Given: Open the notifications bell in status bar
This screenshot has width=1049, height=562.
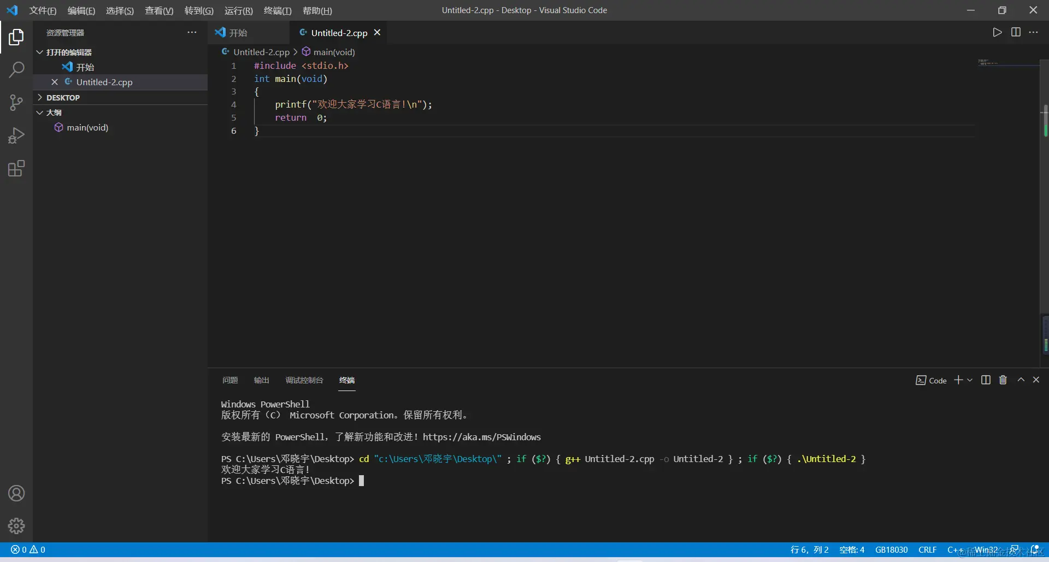Looking at the screenshot, I should [x=1035, y=550].
